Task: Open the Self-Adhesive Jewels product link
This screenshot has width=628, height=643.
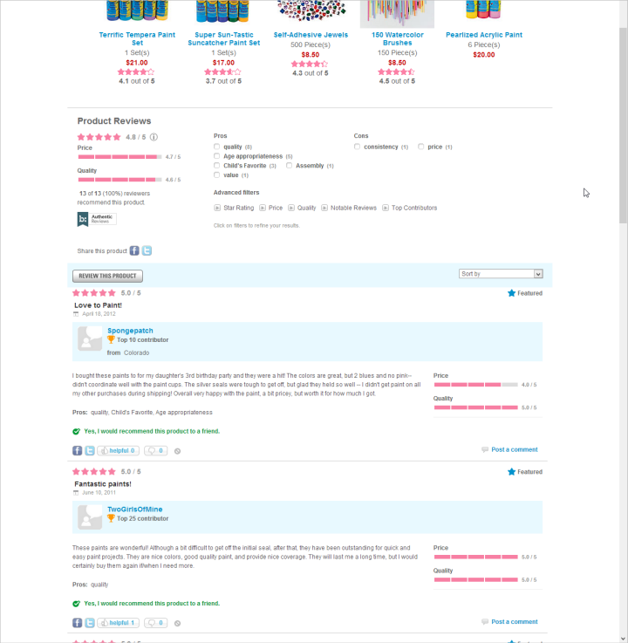Action: pos(311,35)
